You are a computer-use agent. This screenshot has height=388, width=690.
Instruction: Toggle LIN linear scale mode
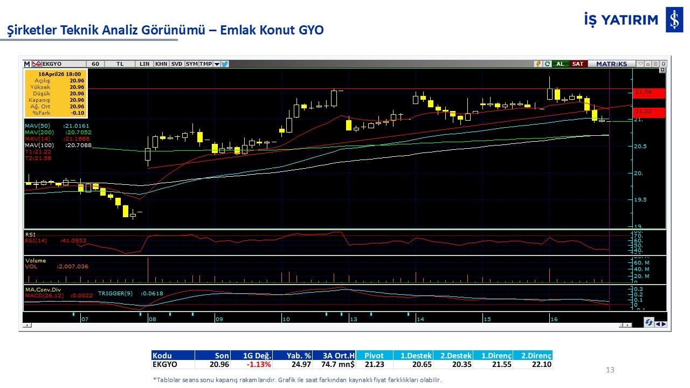(144, 64)
